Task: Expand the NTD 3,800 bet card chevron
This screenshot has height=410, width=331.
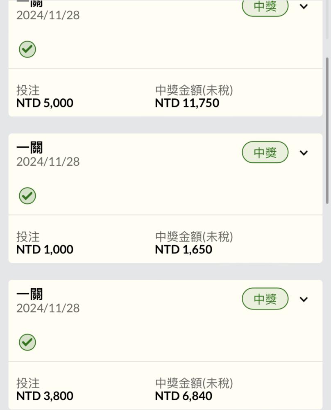Action: click(304, 299)
